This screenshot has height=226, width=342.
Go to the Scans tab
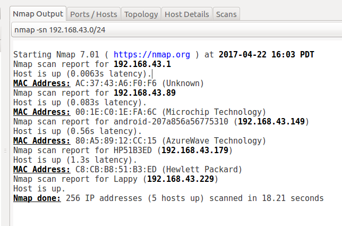(x=226, y=14)
